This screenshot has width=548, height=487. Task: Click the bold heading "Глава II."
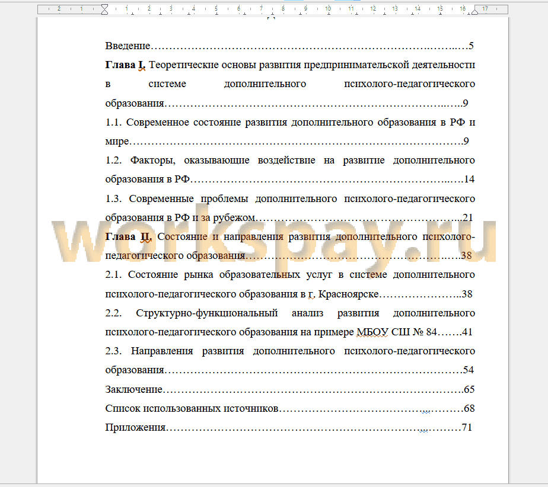pyautogui.click(x=128, y=237)
